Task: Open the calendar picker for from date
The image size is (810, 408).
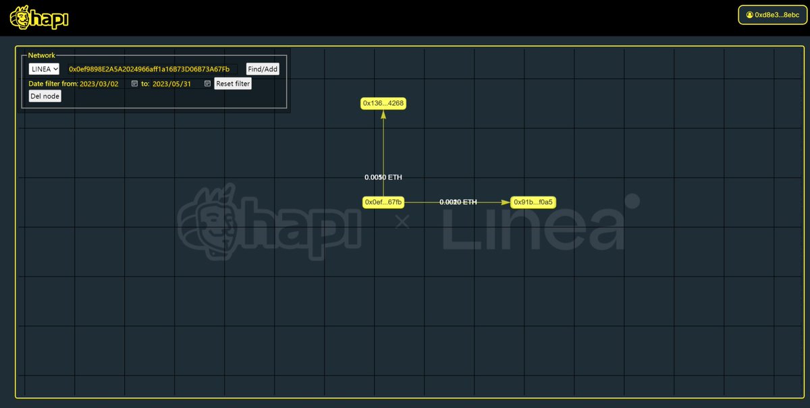Action: (x=134, y=84)
